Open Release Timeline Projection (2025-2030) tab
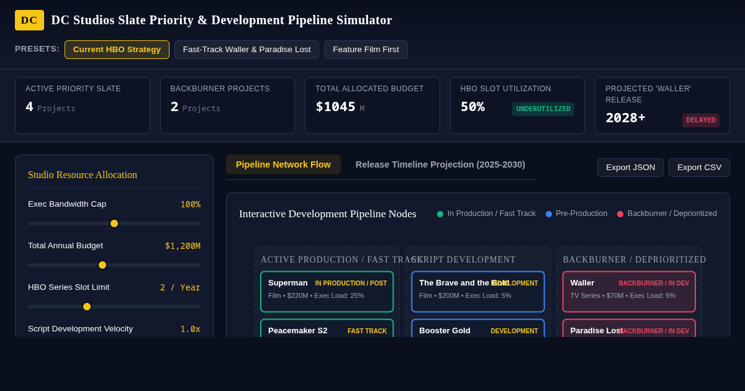The height and width of the screenshot is (391, 745). tap(440, 164)
